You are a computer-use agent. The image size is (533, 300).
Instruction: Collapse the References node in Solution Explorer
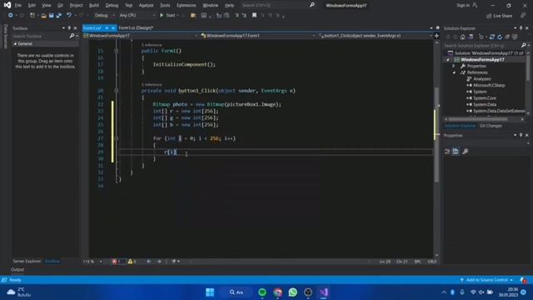pos(454,72)
